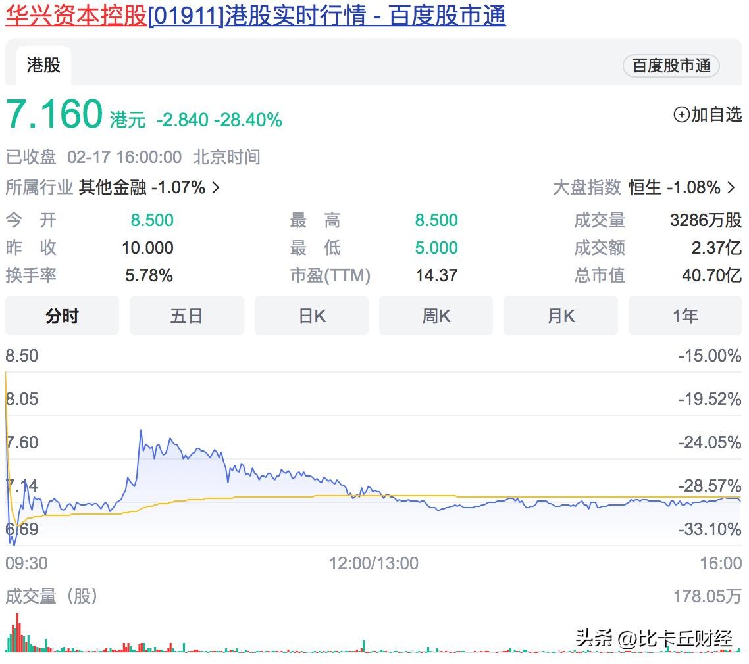
Task: Expand the 其他金融 industry chevron
Action: coord(216,188)
